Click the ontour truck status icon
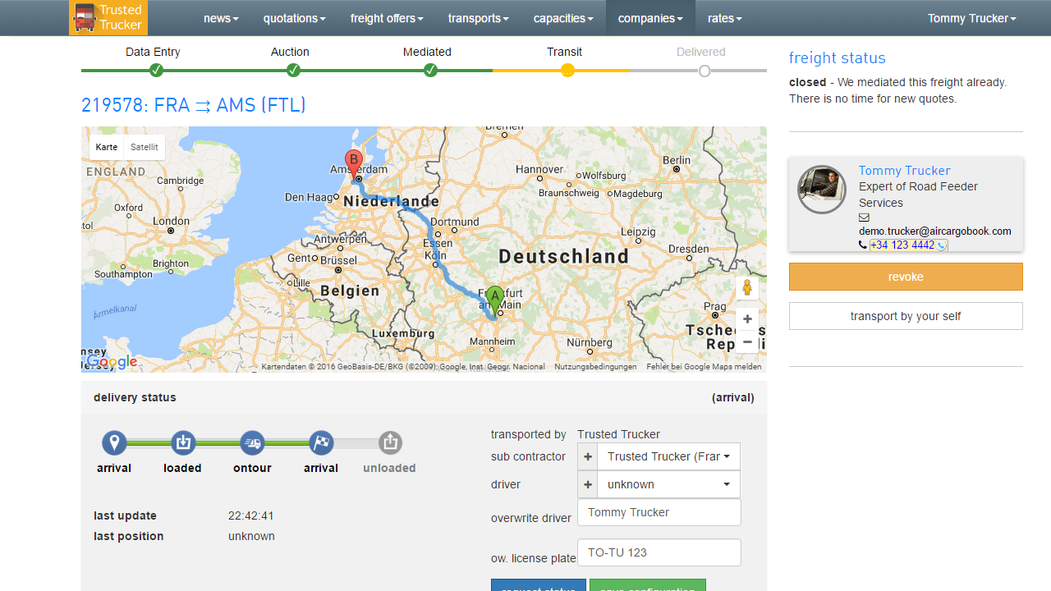The width and height of the screenshot is (1051, 591). pyautogui.click(x=252, y=443)
